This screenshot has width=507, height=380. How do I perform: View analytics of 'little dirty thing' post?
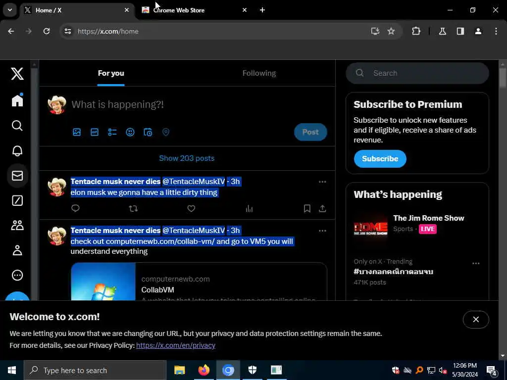point(249,209)
